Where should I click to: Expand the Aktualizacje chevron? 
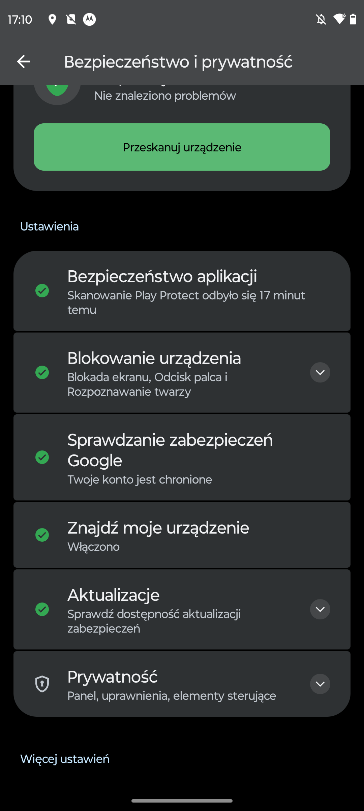click(320, 609)
